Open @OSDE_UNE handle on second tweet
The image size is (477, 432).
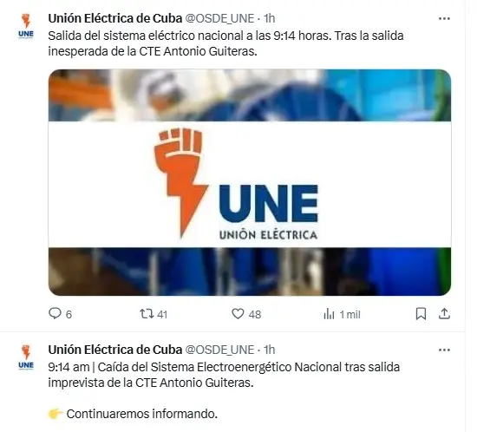(x=219, y=350)
